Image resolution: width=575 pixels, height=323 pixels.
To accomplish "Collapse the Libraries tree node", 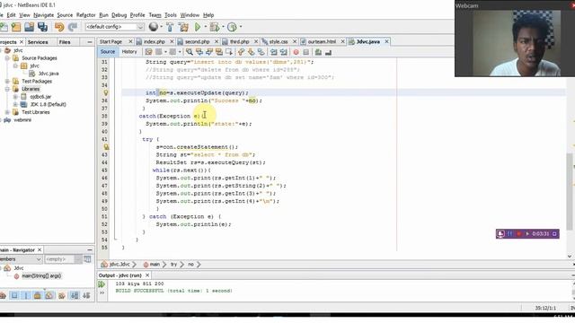I will (x=7, y=89).
